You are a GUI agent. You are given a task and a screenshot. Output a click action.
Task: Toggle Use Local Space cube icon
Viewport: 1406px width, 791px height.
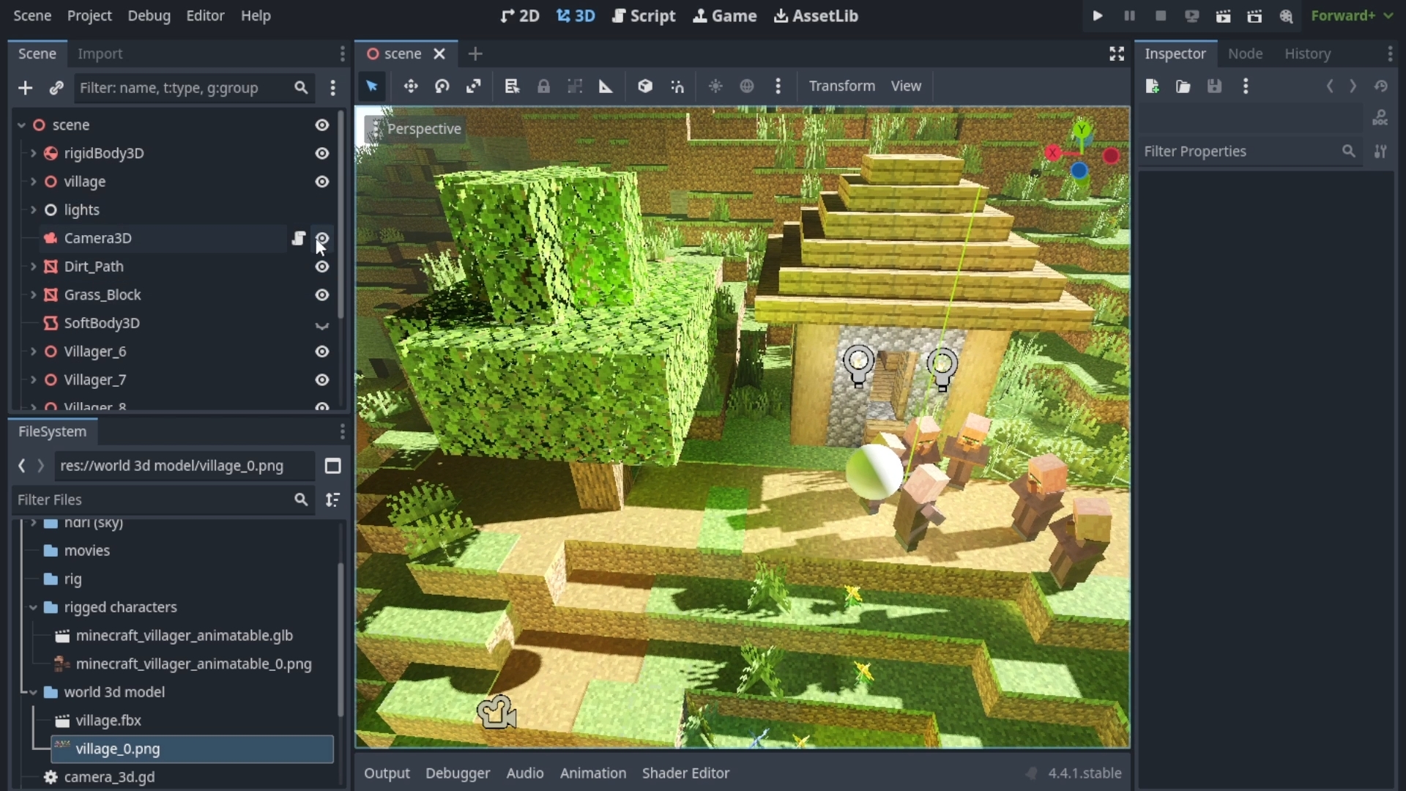click(645, 86)
